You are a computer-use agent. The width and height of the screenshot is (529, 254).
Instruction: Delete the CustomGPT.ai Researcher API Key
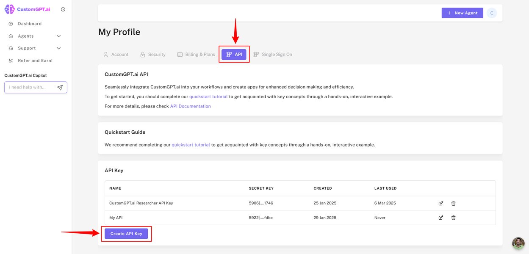point(453,203)
